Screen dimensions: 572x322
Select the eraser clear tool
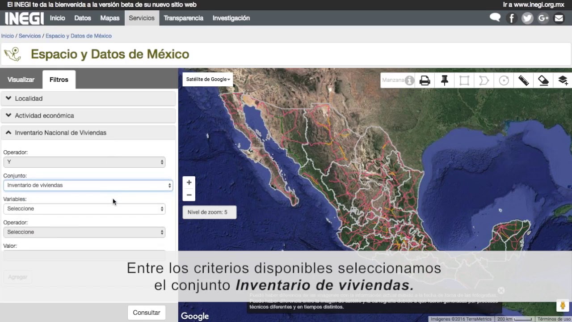pos(543,80)
